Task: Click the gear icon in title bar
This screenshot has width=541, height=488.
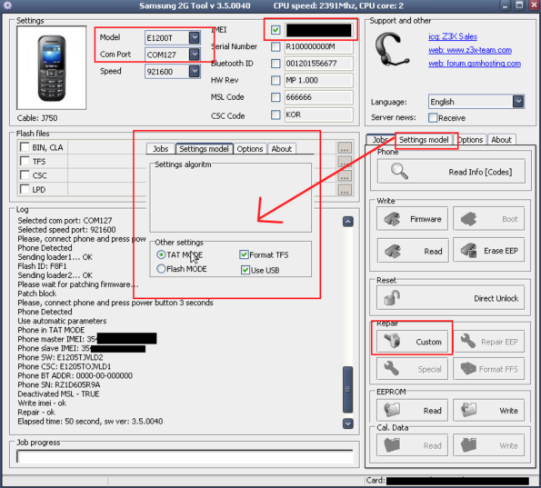Action: click(7, 5)
